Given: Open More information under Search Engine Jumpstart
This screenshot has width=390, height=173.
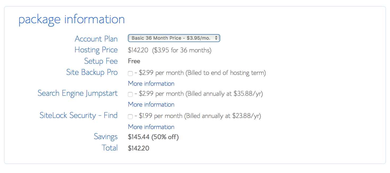Looking at the screenshot, I should (151, 104).
